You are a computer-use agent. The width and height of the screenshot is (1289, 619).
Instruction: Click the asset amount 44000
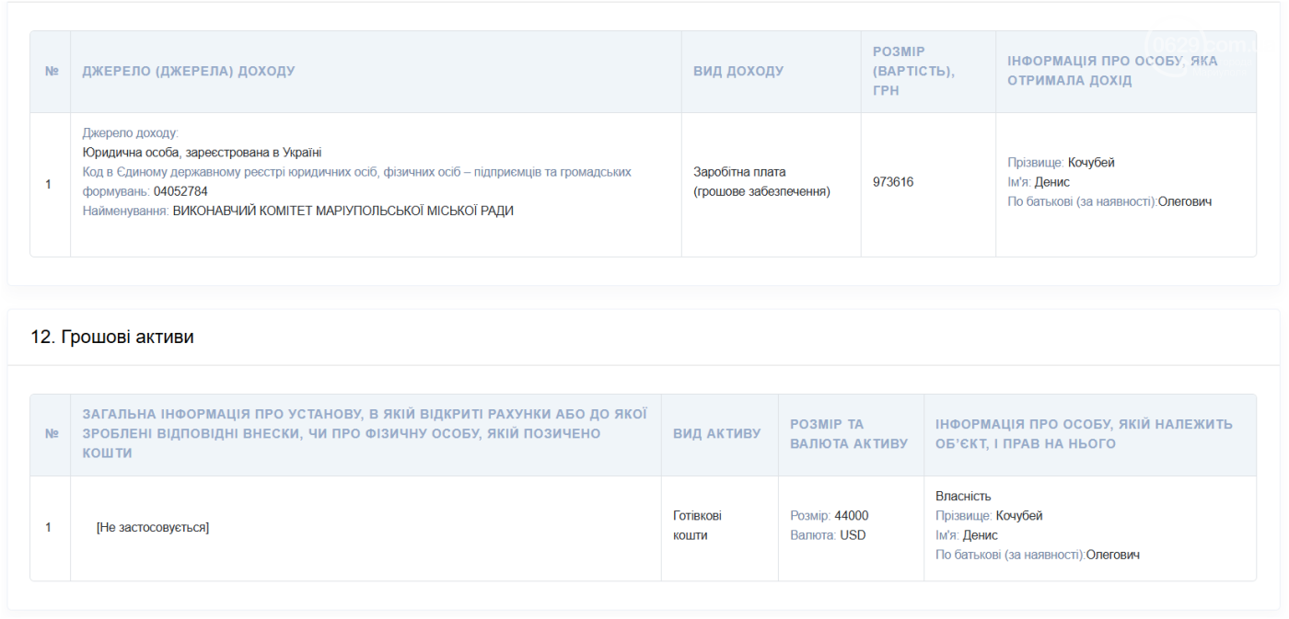[851, 515]
